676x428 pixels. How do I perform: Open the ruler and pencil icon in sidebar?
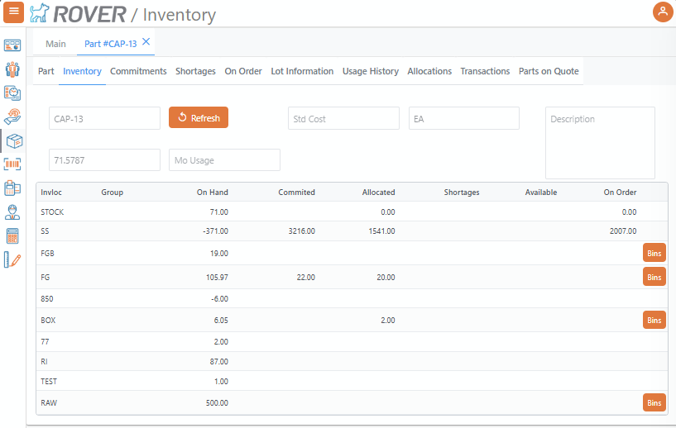pyautogui.click(x=12, y=259)
